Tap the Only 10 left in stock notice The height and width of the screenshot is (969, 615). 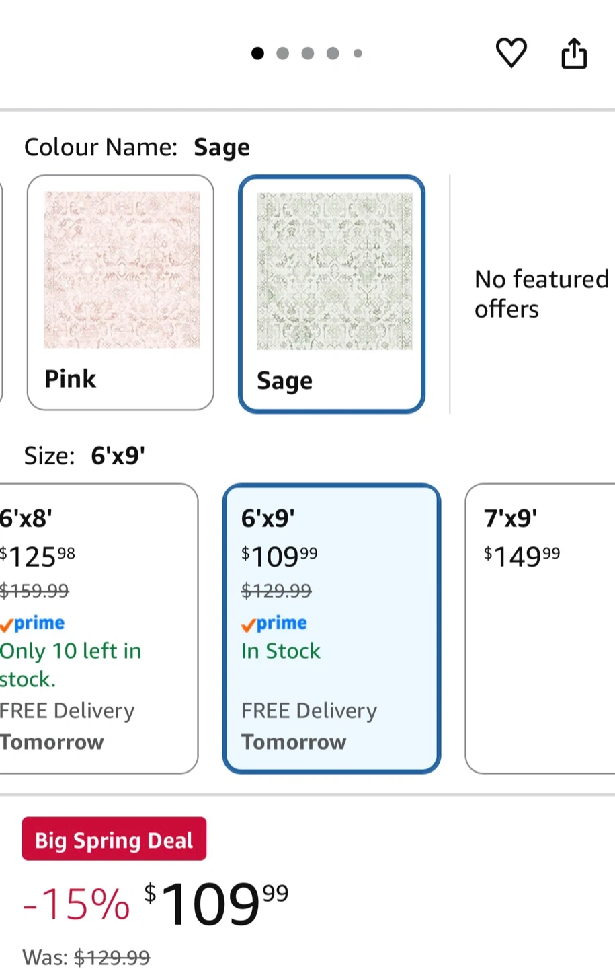click(70, 665)
